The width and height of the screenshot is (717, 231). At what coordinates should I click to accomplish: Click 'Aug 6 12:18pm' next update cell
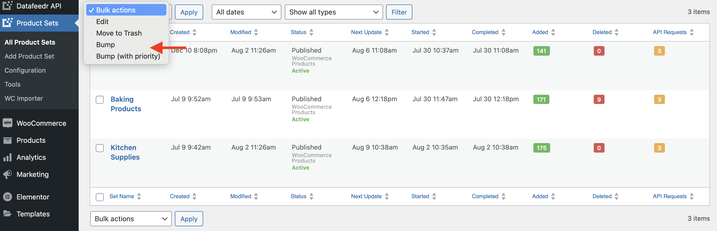[374, 99]
